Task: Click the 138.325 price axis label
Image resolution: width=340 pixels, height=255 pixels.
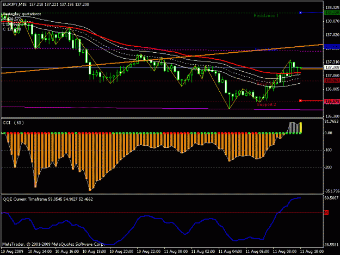Action: tap(332, 8)
